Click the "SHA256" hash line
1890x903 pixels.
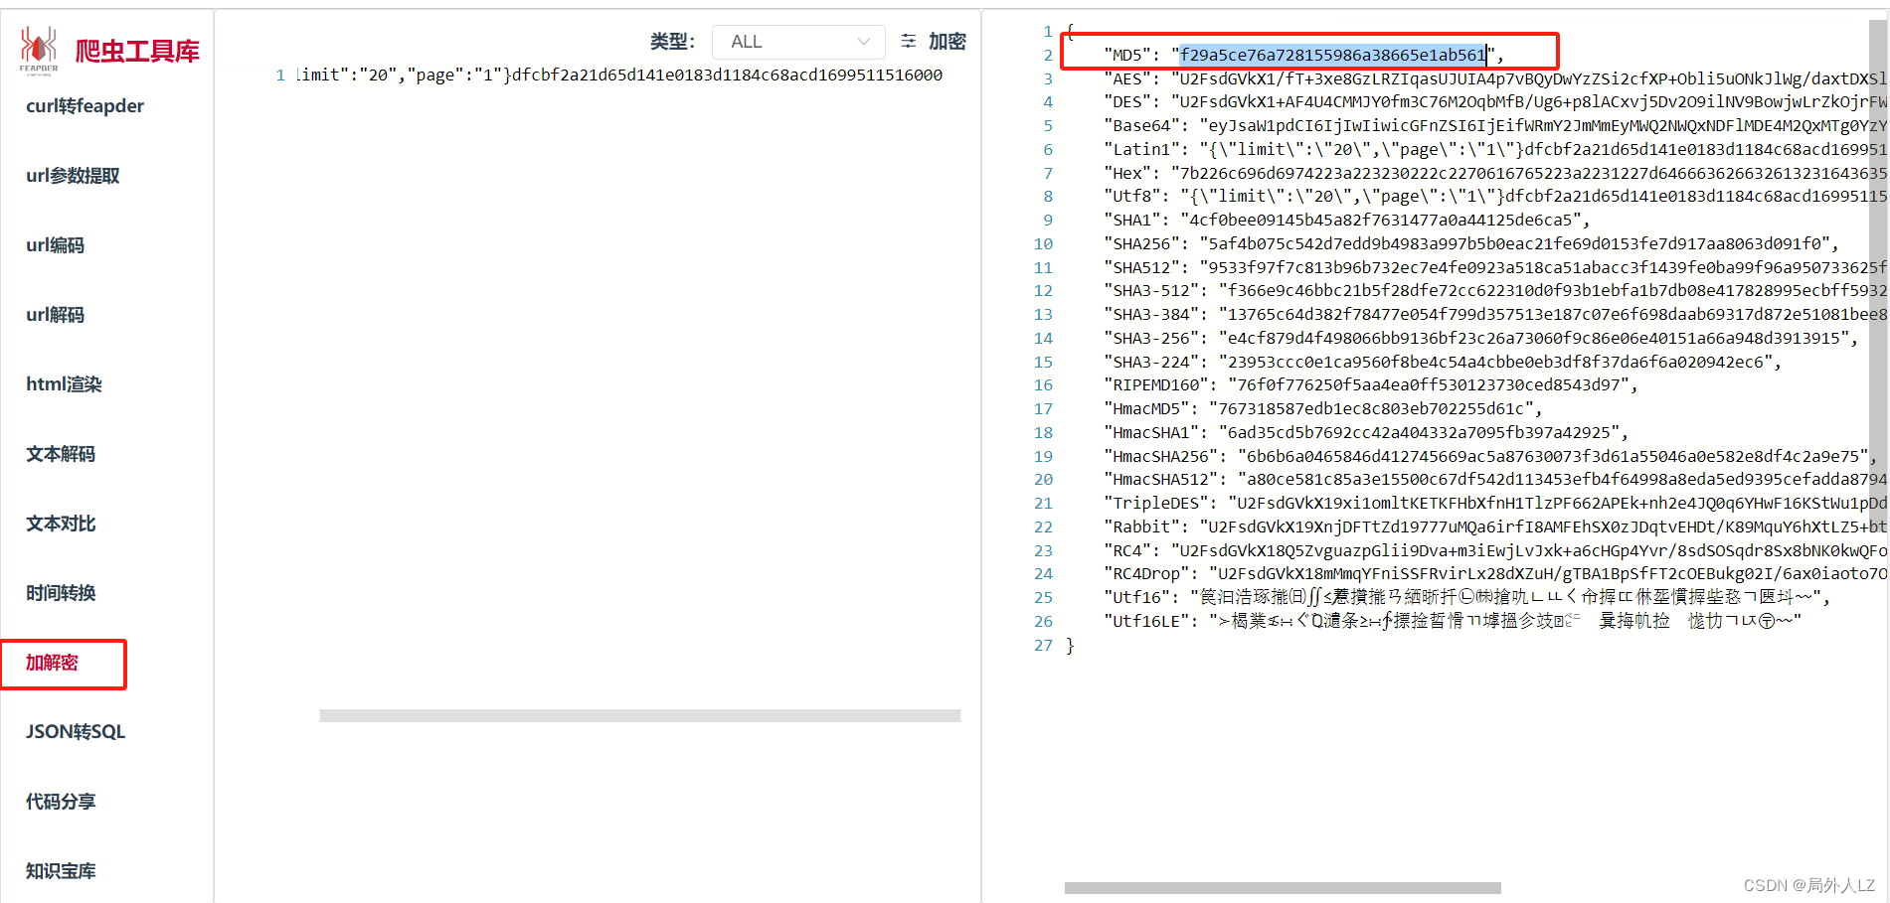click(x=1471, y=244)
